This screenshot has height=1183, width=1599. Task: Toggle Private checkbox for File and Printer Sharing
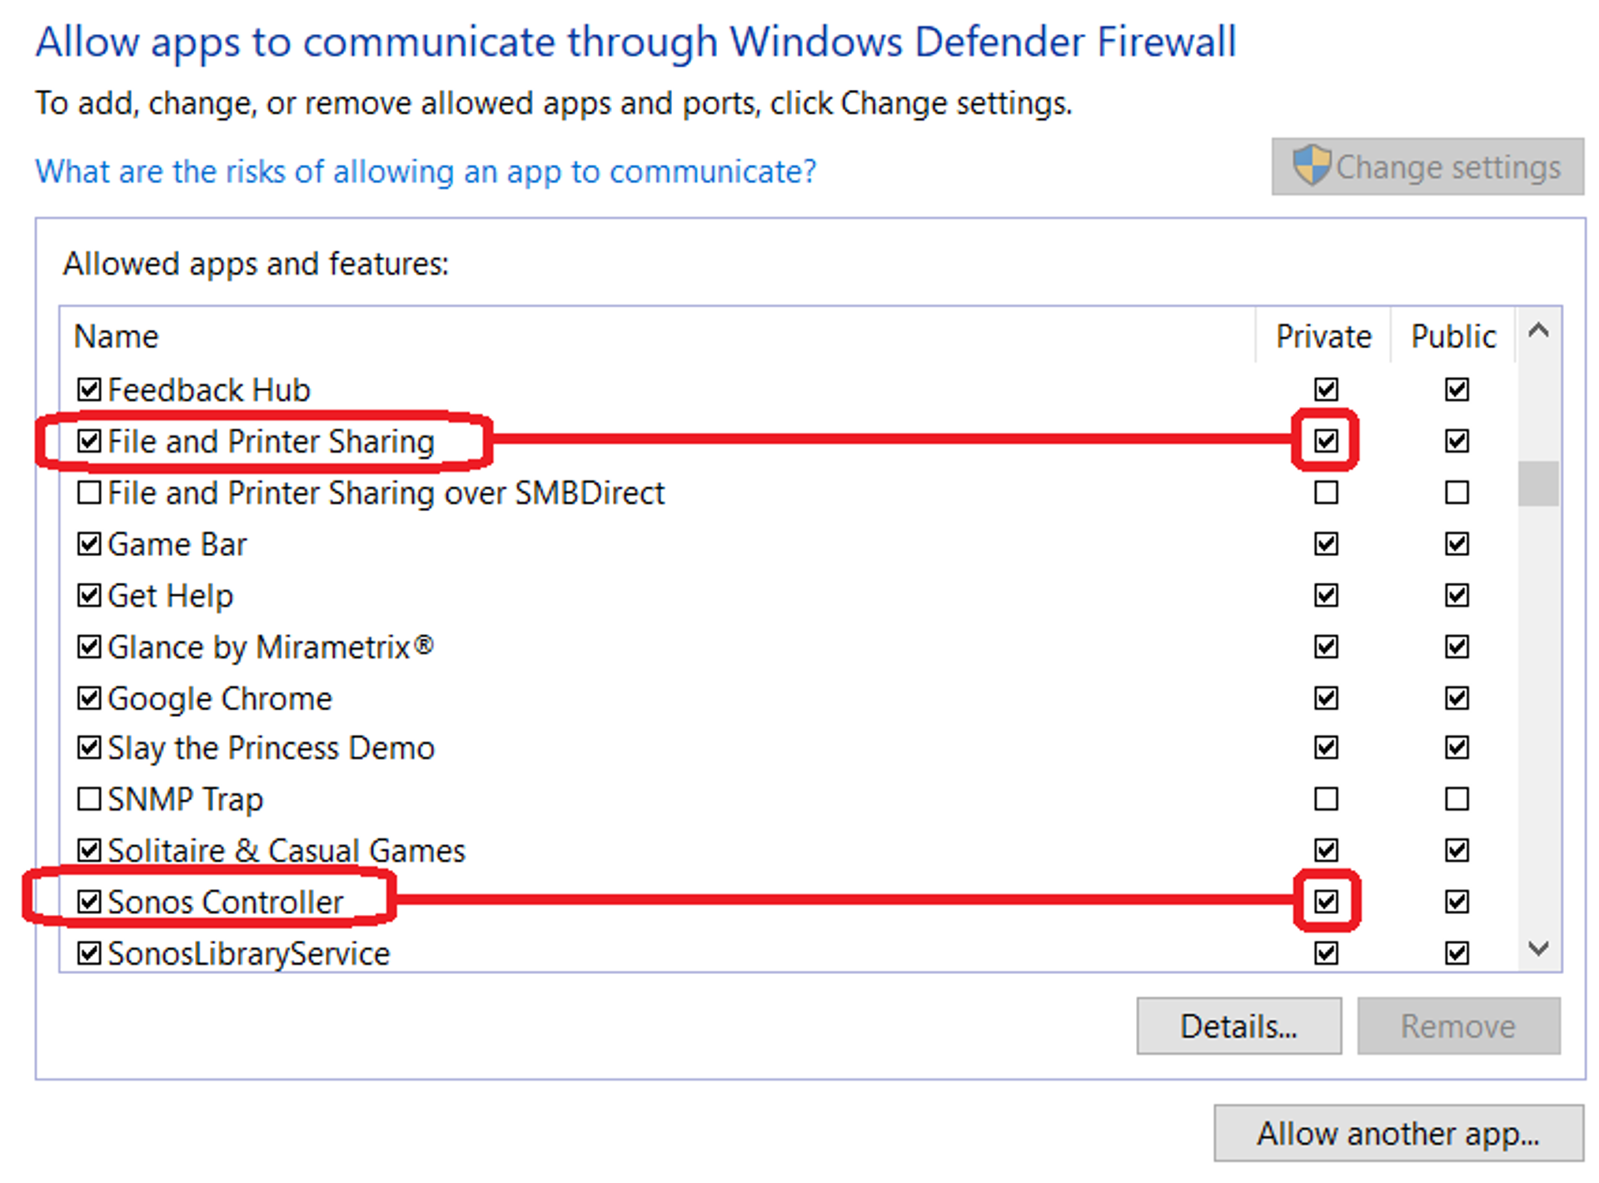[x=1326, y=440]
